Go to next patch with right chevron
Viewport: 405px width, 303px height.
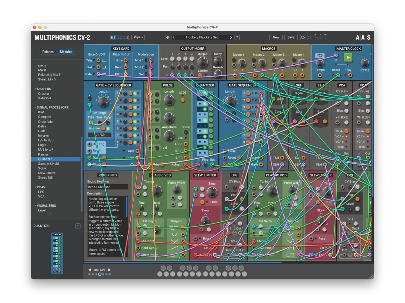click(x=231, y=37)
